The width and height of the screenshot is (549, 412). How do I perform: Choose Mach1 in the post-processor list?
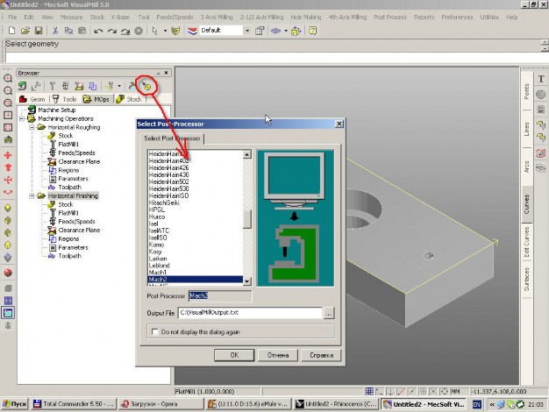[158, 273]
